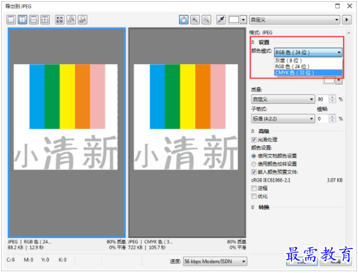Select two horizontal previews layout icon
The image size is (358, 273).
click(x=34, y=20)
